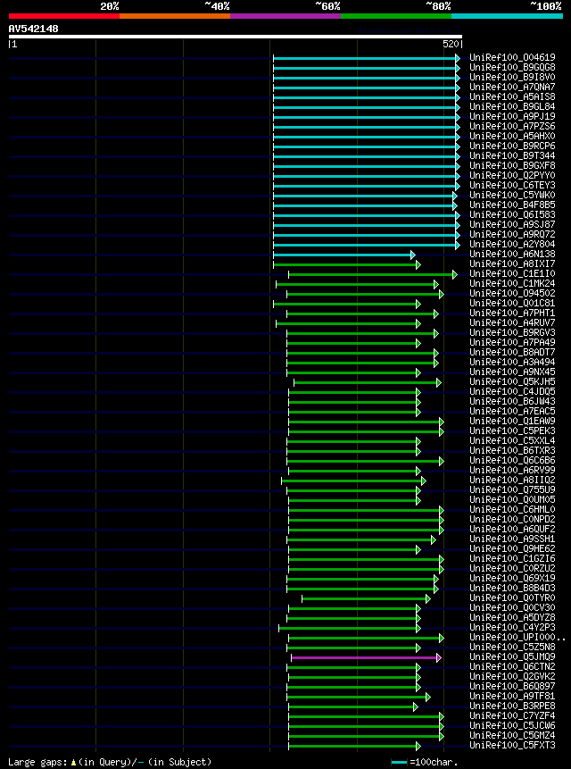Select the UniRef100_B6JW43 label
The image size is (571, 769).
[x=512, y=401]
